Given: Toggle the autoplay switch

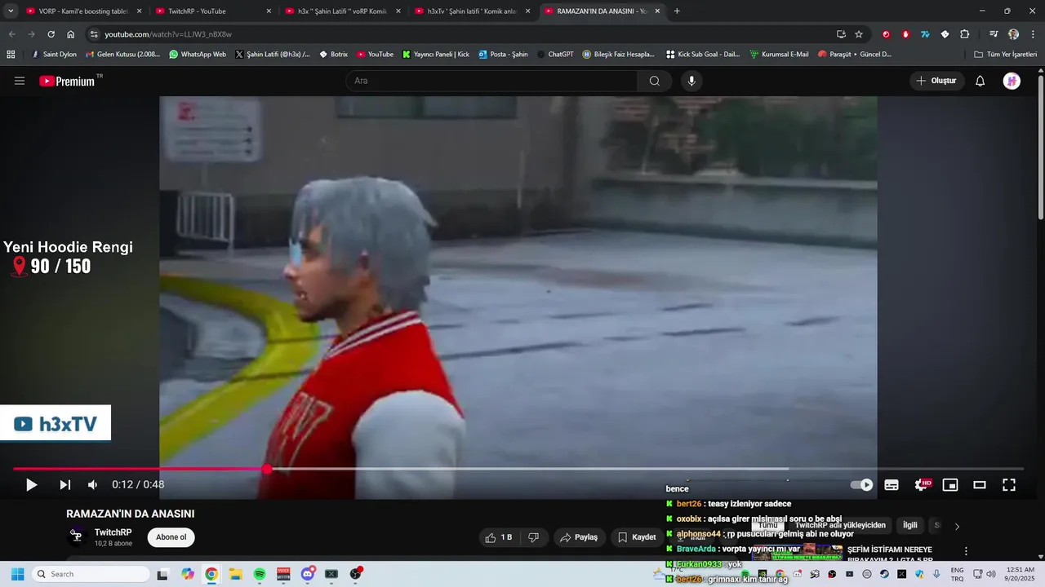Looking at the screenshot, I should pyautogui.click(x=861, y=485).
